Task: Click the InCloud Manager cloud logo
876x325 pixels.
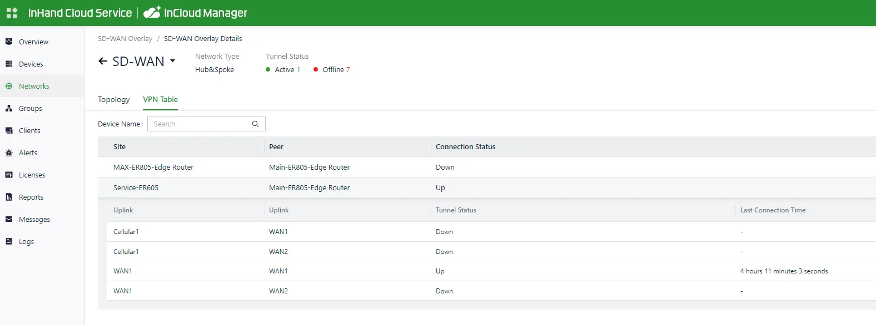Action: click(x=152, y=12)
